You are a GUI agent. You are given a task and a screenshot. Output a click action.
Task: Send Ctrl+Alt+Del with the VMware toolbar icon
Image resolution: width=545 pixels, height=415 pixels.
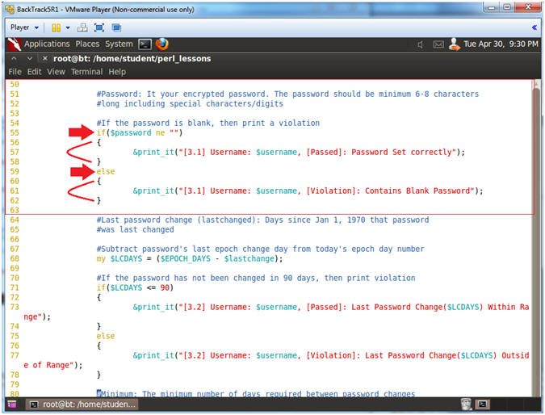pos(82,27)
